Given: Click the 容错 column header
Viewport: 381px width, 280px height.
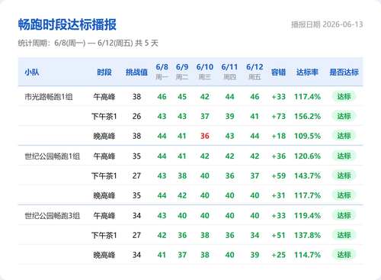Looking at the screenshot, I should point(278,72).
